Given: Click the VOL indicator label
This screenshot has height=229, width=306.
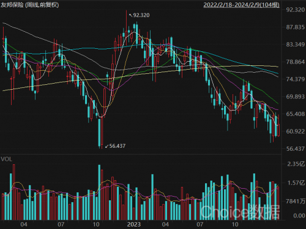Looking at the screenshot, I should coord(7,159).
